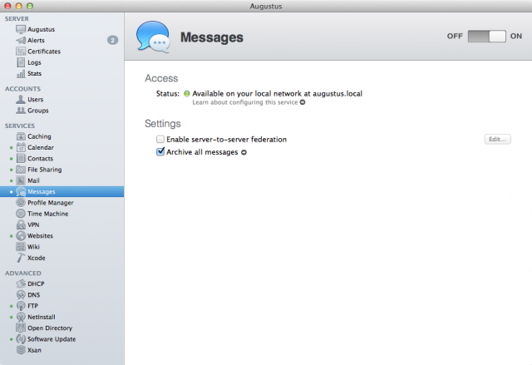Click the Alerts badge showing 2
Screen dimensions: 532x365
(113, 41)
